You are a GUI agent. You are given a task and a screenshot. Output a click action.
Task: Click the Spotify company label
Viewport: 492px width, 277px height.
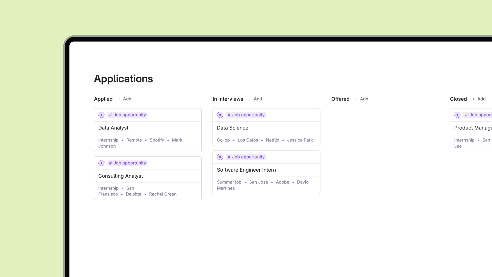(157, 140)
